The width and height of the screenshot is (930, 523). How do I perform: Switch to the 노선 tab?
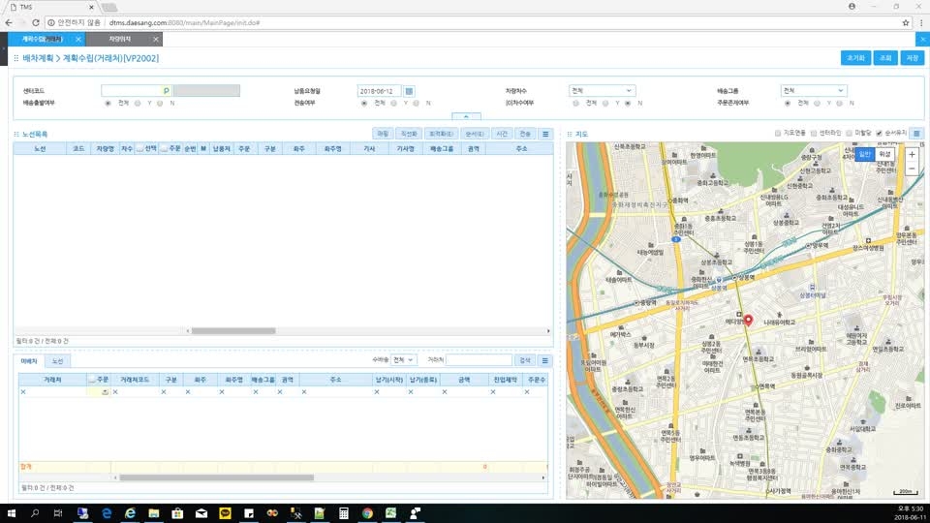pos(57,360)
